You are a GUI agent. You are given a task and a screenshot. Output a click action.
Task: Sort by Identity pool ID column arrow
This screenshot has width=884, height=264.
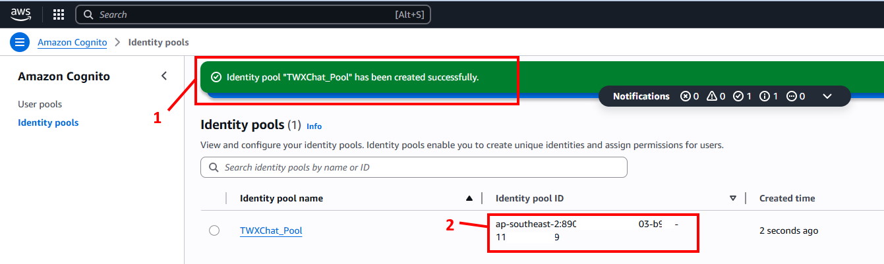[732, 198]
